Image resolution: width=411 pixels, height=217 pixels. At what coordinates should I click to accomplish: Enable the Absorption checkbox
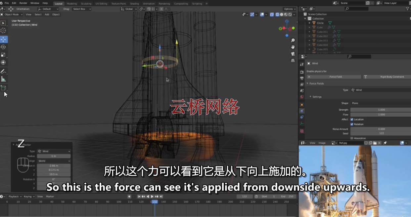coord(352,138)
